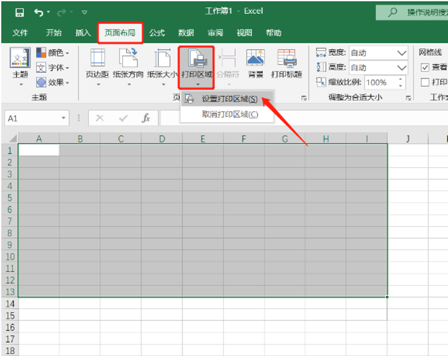Click the 分隔符 breaks button
The width and height of the screenshot is (448, 356).
[x=227, y=67]
